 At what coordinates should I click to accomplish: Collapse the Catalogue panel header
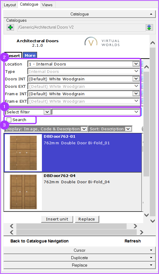click(x=80, y=14)
